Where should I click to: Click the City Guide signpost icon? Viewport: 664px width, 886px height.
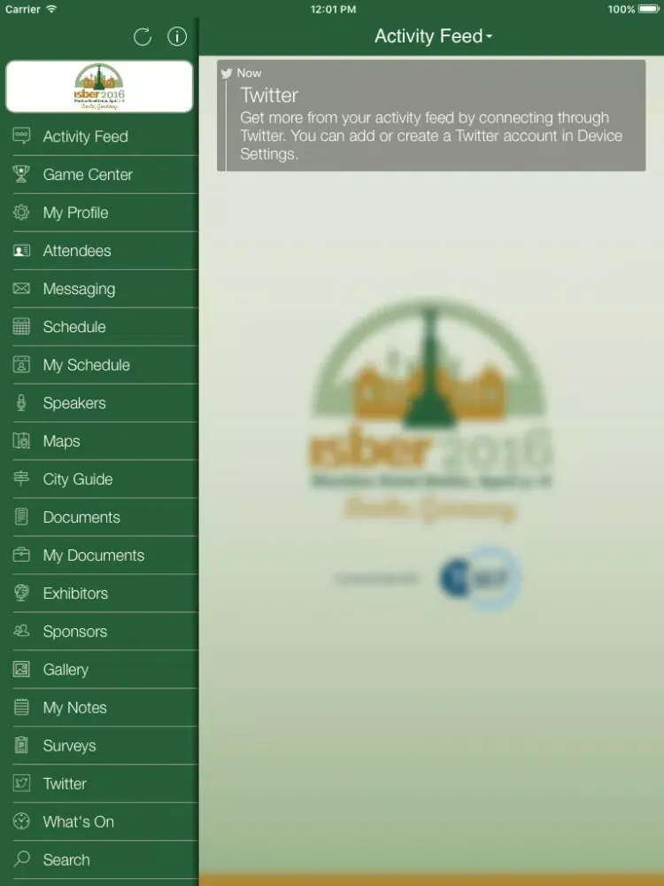click(x=21, y=478)
